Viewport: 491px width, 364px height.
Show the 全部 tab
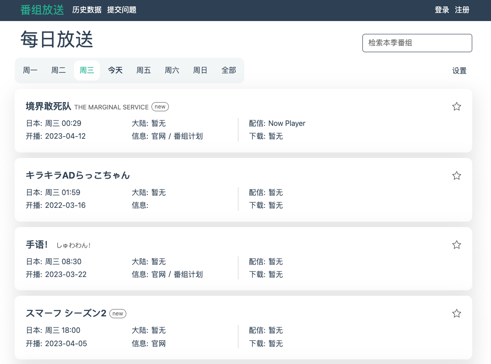229,71
